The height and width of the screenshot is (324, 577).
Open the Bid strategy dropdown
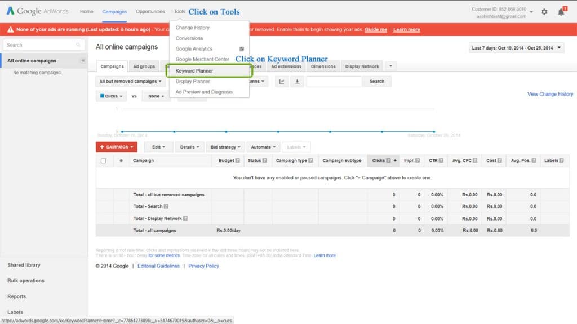(225, 147)
